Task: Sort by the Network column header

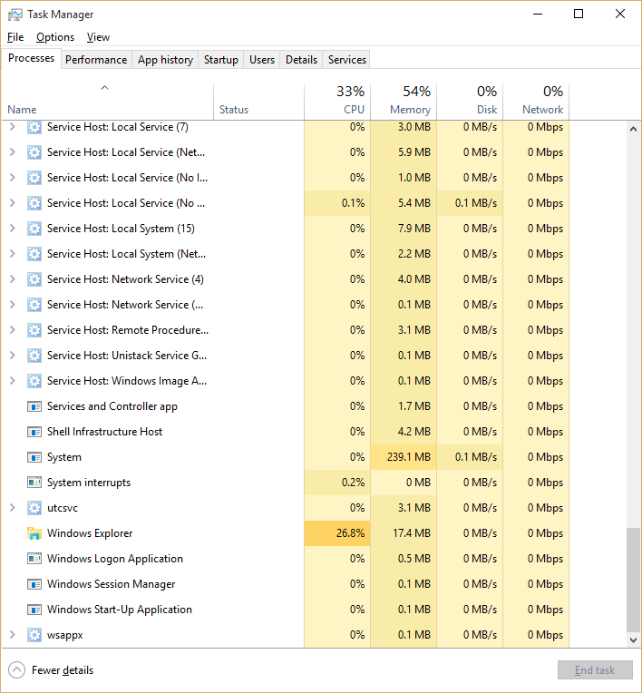Action: coord(536,102)
